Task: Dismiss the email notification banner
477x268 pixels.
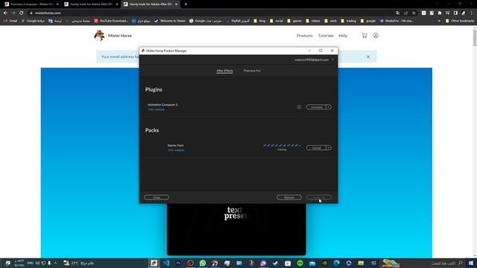Action: [x=368, y=57]
